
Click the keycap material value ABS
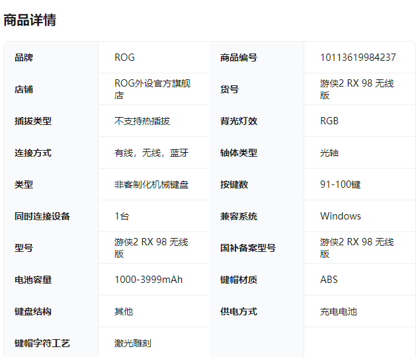point(329,280)
